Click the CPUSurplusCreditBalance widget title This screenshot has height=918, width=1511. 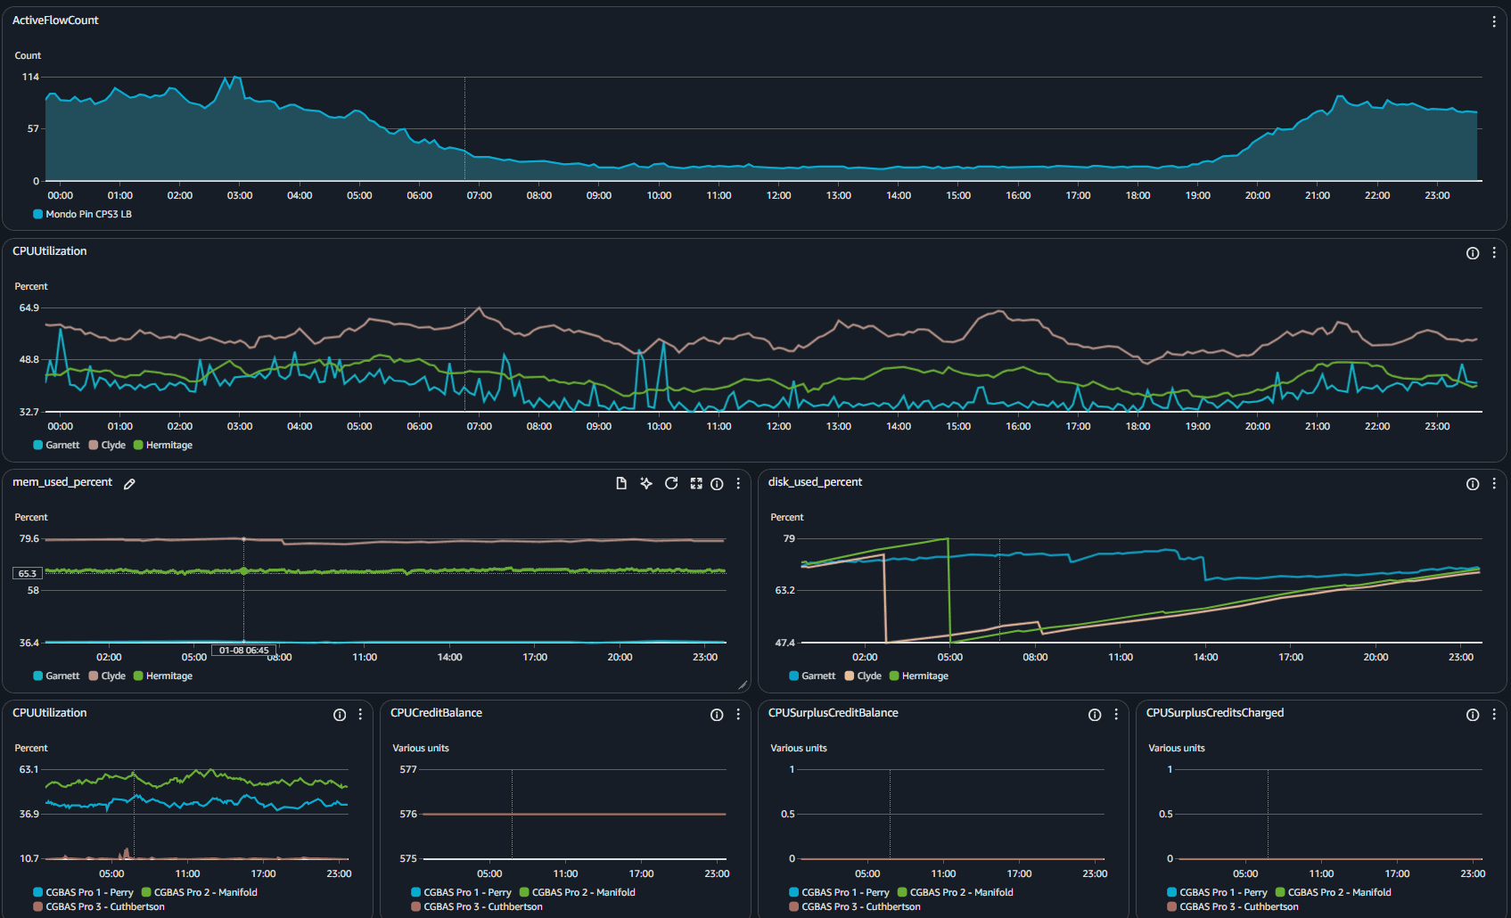pyautogui.click(x=833, y=712)
